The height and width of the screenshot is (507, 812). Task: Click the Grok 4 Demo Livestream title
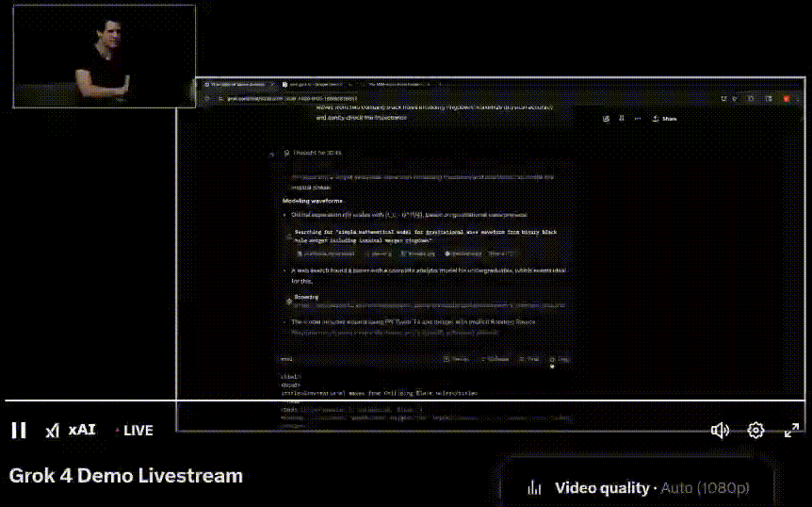(126, 476)
